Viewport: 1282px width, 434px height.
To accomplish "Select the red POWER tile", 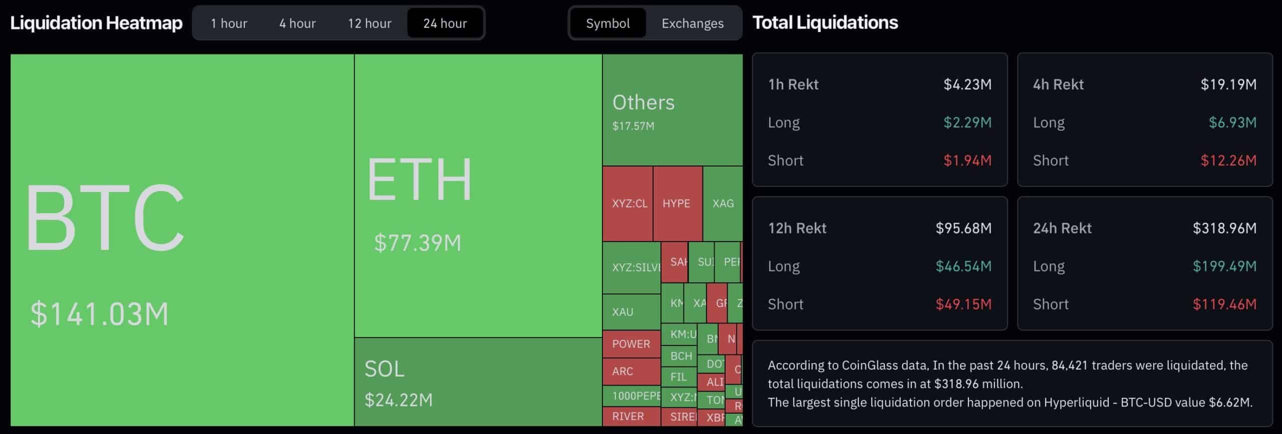I will pos(631,344).
